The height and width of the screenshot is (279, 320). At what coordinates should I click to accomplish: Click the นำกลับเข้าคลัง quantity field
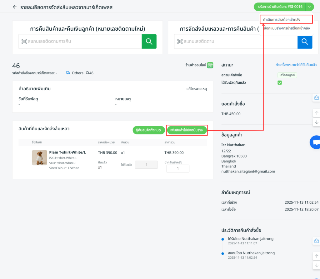click(178, 168)
